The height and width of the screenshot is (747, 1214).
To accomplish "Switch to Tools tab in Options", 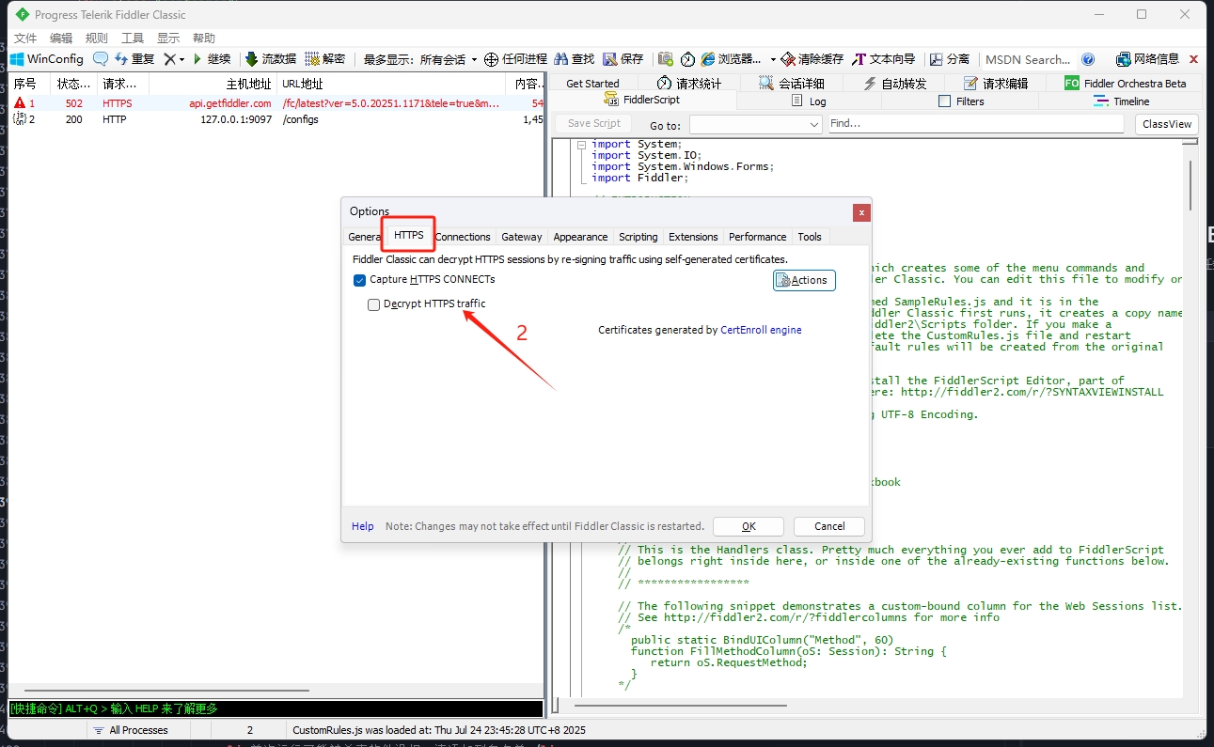I will (810, 237).
